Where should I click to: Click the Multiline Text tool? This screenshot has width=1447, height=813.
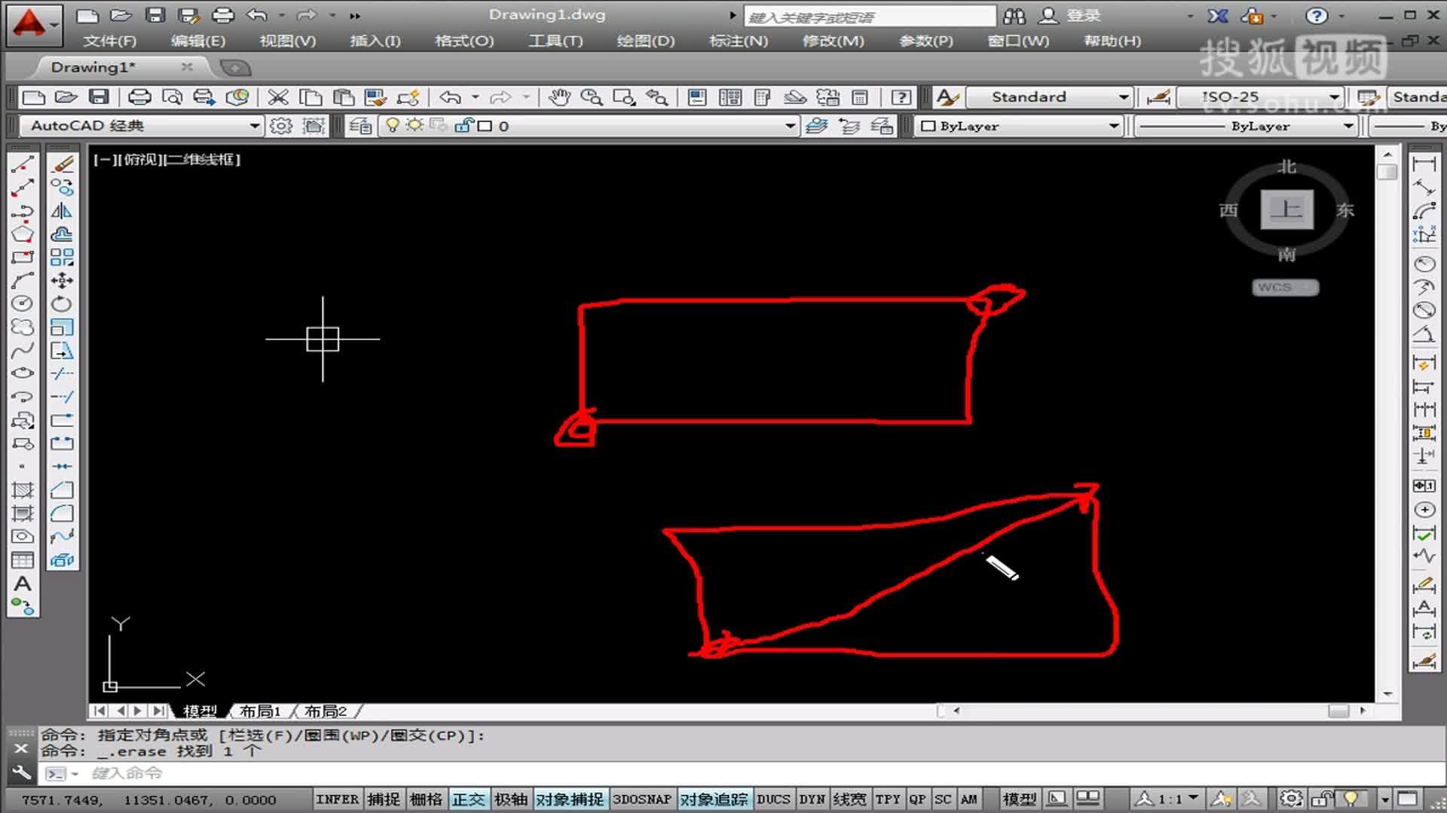click(x=23, y=583)
